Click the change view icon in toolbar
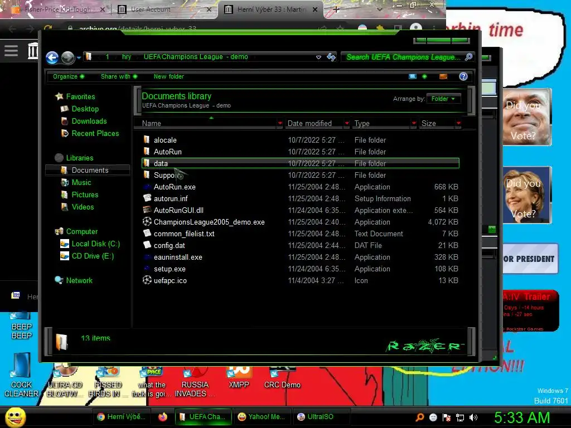Image resolution: width=571 pixels, height=428 pixels. pos(413,76)
